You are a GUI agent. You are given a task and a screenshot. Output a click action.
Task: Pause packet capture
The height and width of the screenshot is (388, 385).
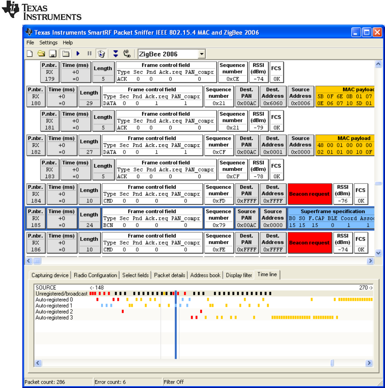point(90,54)
